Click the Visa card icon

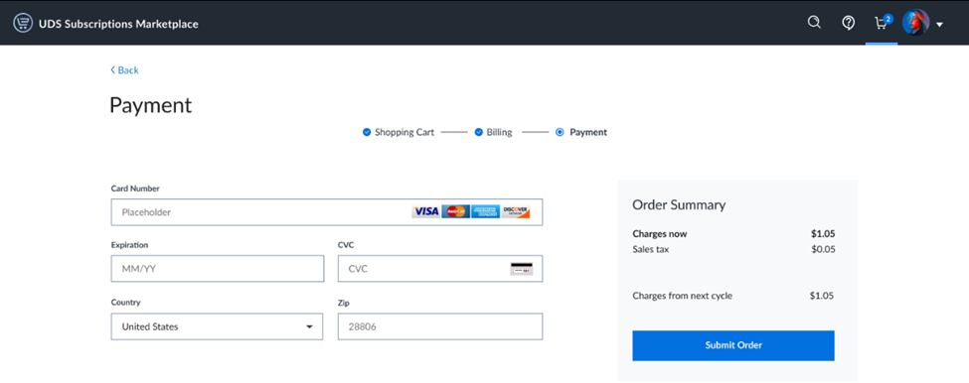point(425,211)
